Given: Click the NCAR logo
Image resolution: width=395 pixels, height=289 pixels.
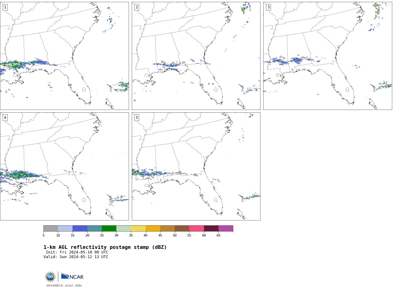Looking at the screenshot, I should tap(72, 276).
